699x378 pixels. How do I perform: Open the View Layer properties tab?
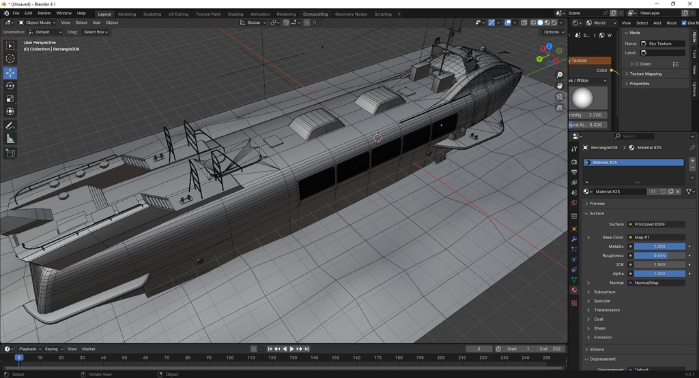tap(574, 183)
